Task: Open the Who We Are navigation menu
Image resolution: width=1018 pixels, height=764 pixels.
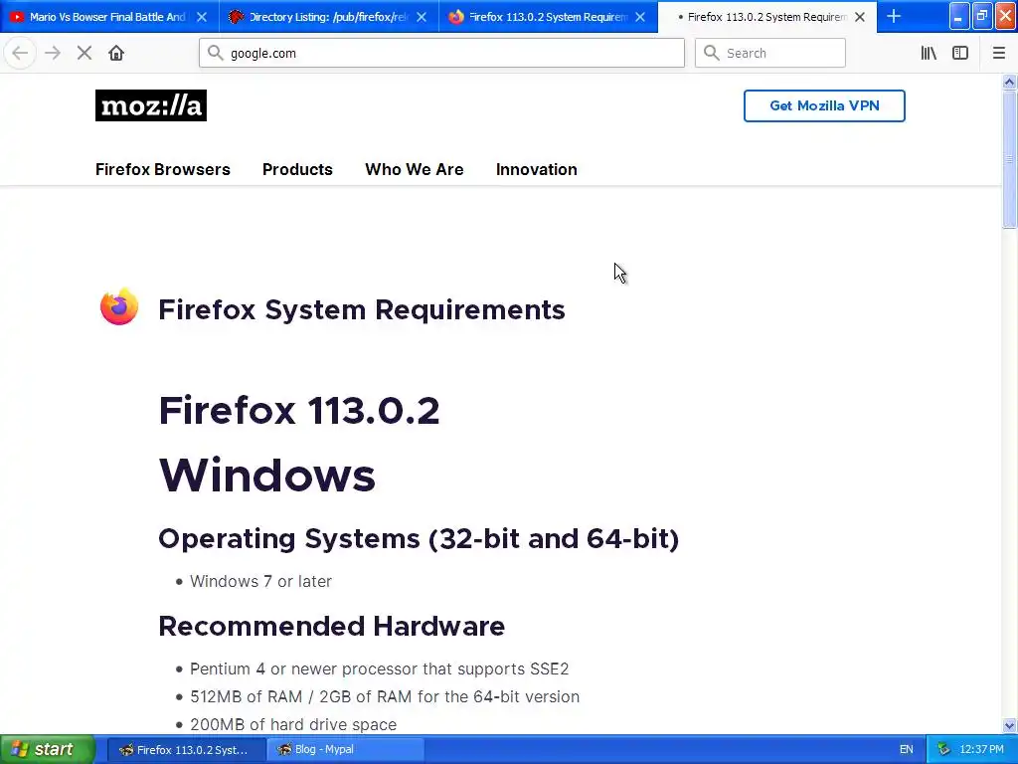Action: [415, 169]
